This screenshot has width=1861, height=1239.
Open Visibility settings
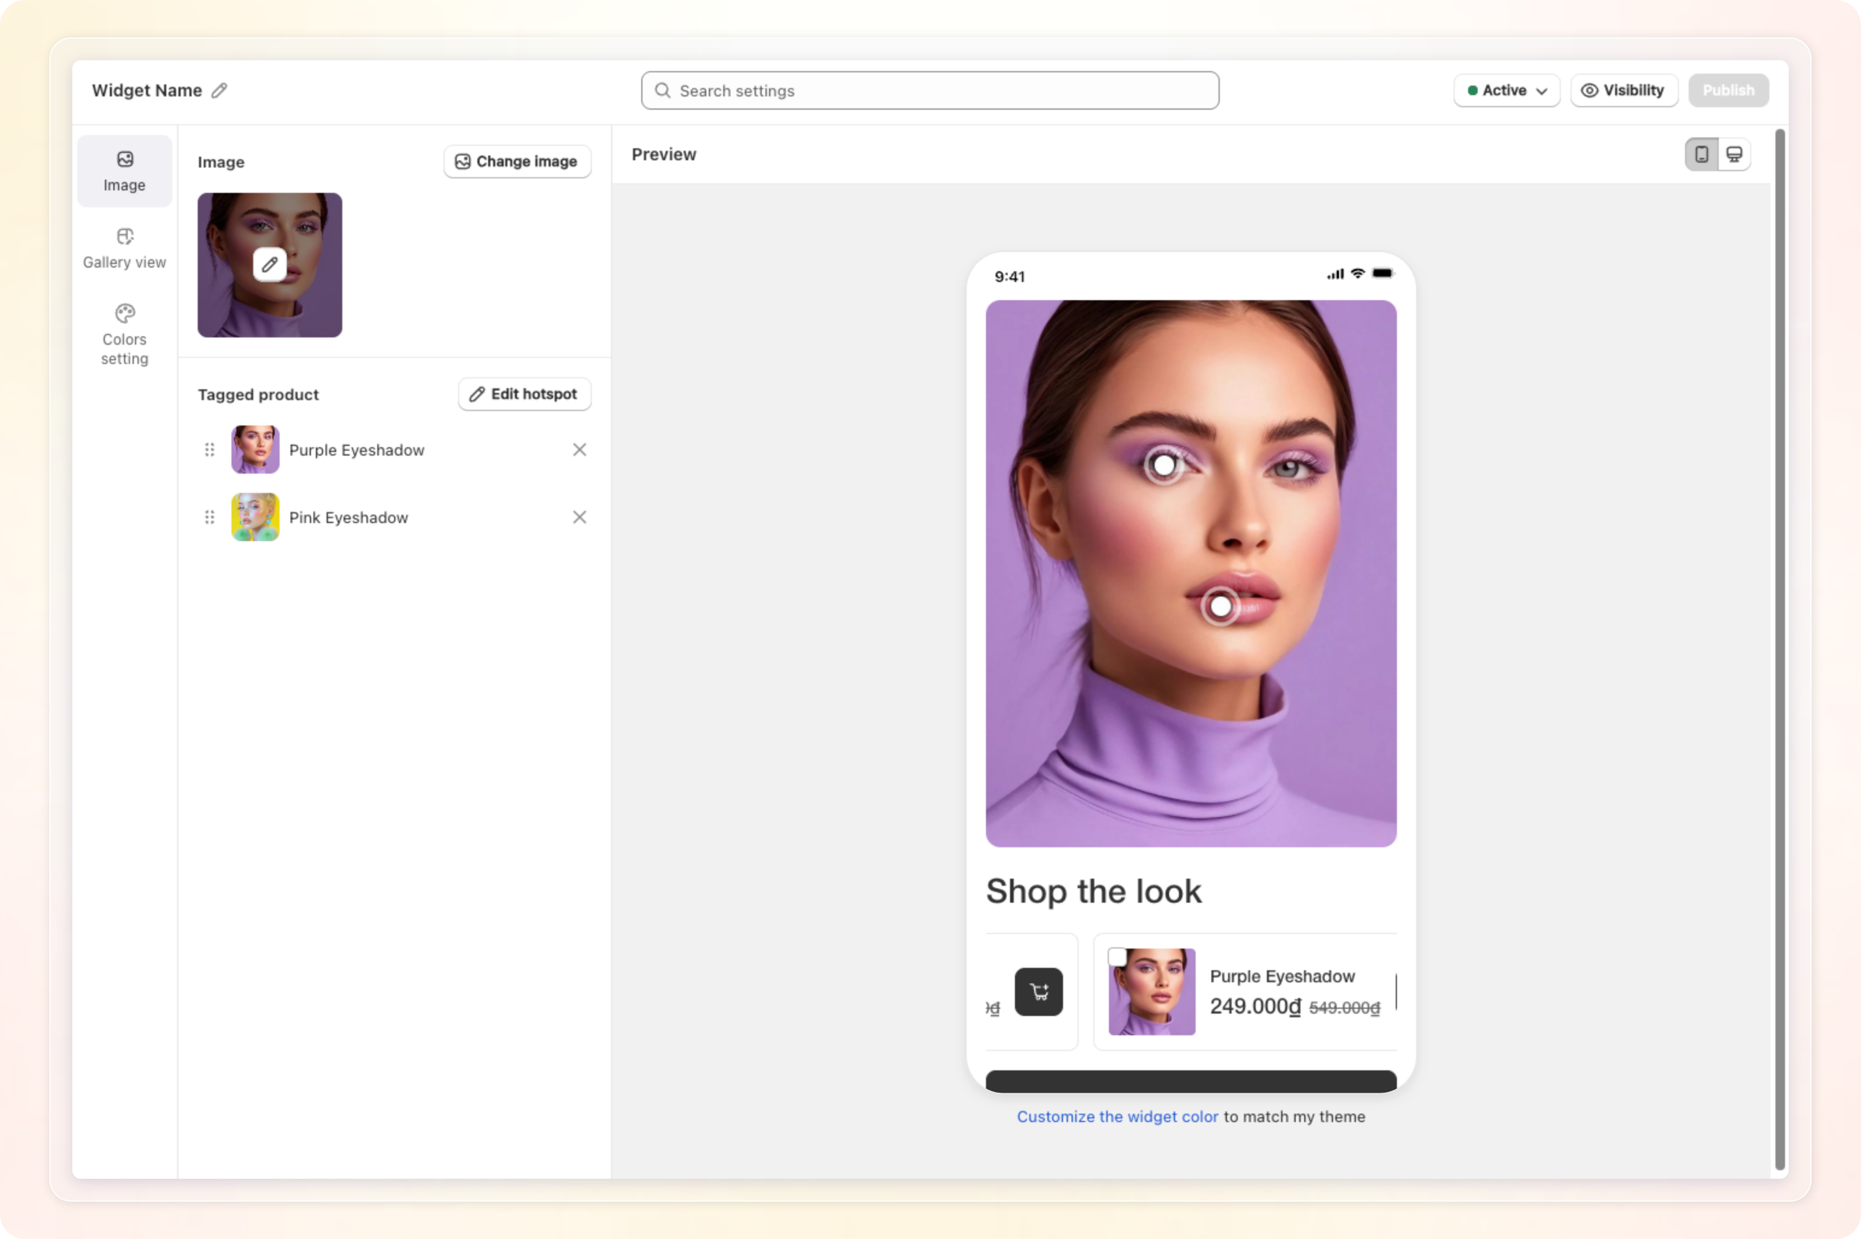1623,91
